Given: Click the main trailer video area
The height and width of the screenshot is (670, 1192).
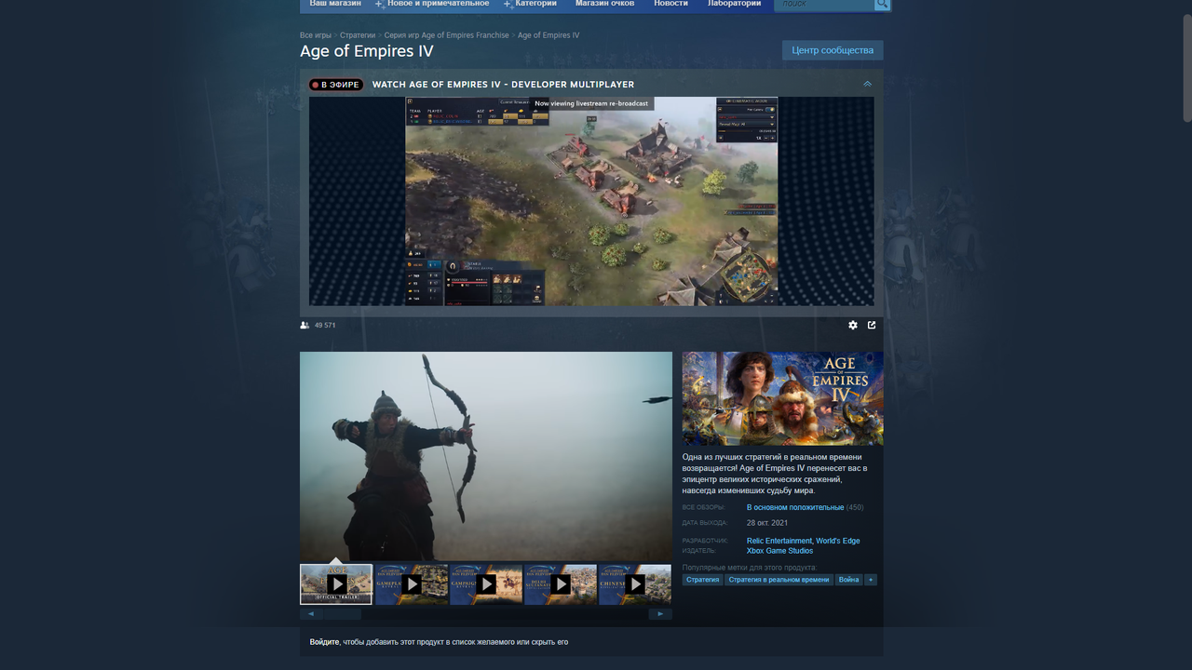Looking at the screenshot, I should 486,456.
